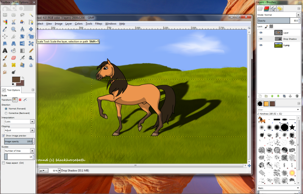The width and height of the screenshot is (303, 194).
Task: Select the Rotate tool
Action: pyautogui.click(x=22, y=36)
